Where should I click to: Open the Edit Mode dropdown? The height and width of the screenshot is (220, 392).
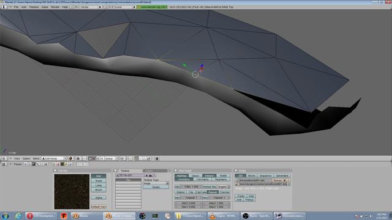55,158
